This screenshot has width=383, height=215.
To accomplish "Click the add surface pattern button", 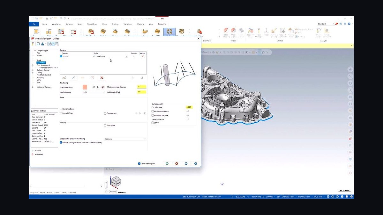I will [x=64, y=78].
